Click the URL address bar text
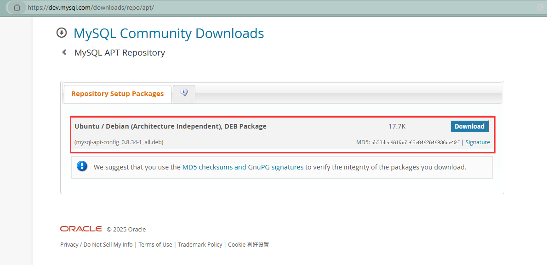547x265 pixels. pos(91,7)
